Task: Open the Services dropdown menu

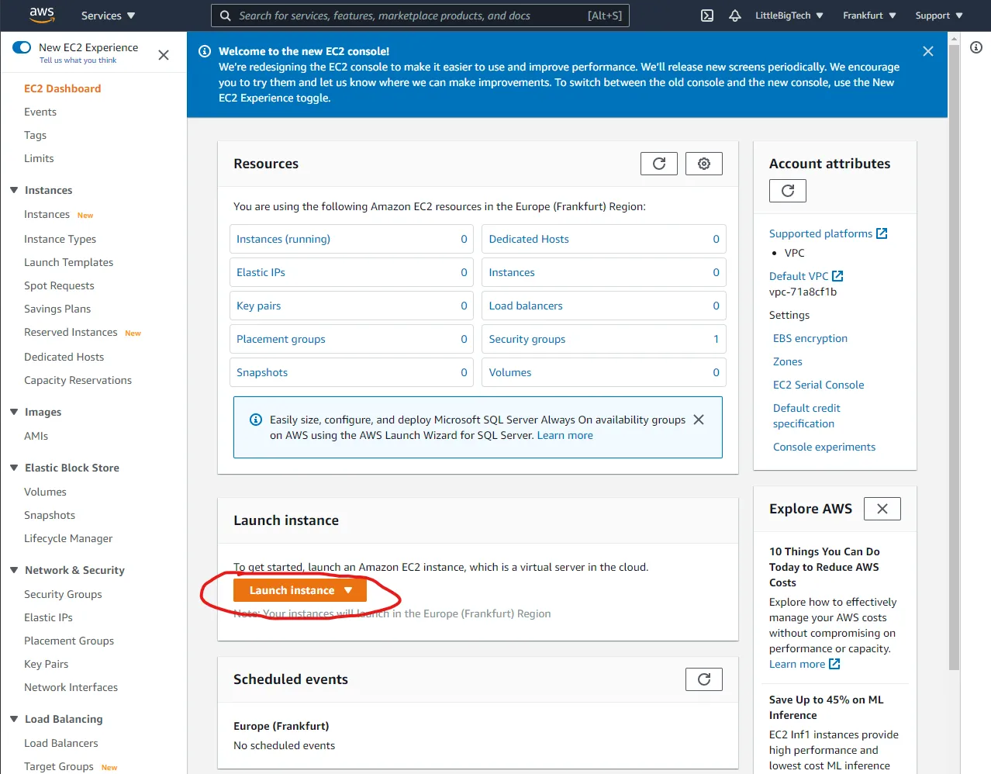Action: pos(109,16)
